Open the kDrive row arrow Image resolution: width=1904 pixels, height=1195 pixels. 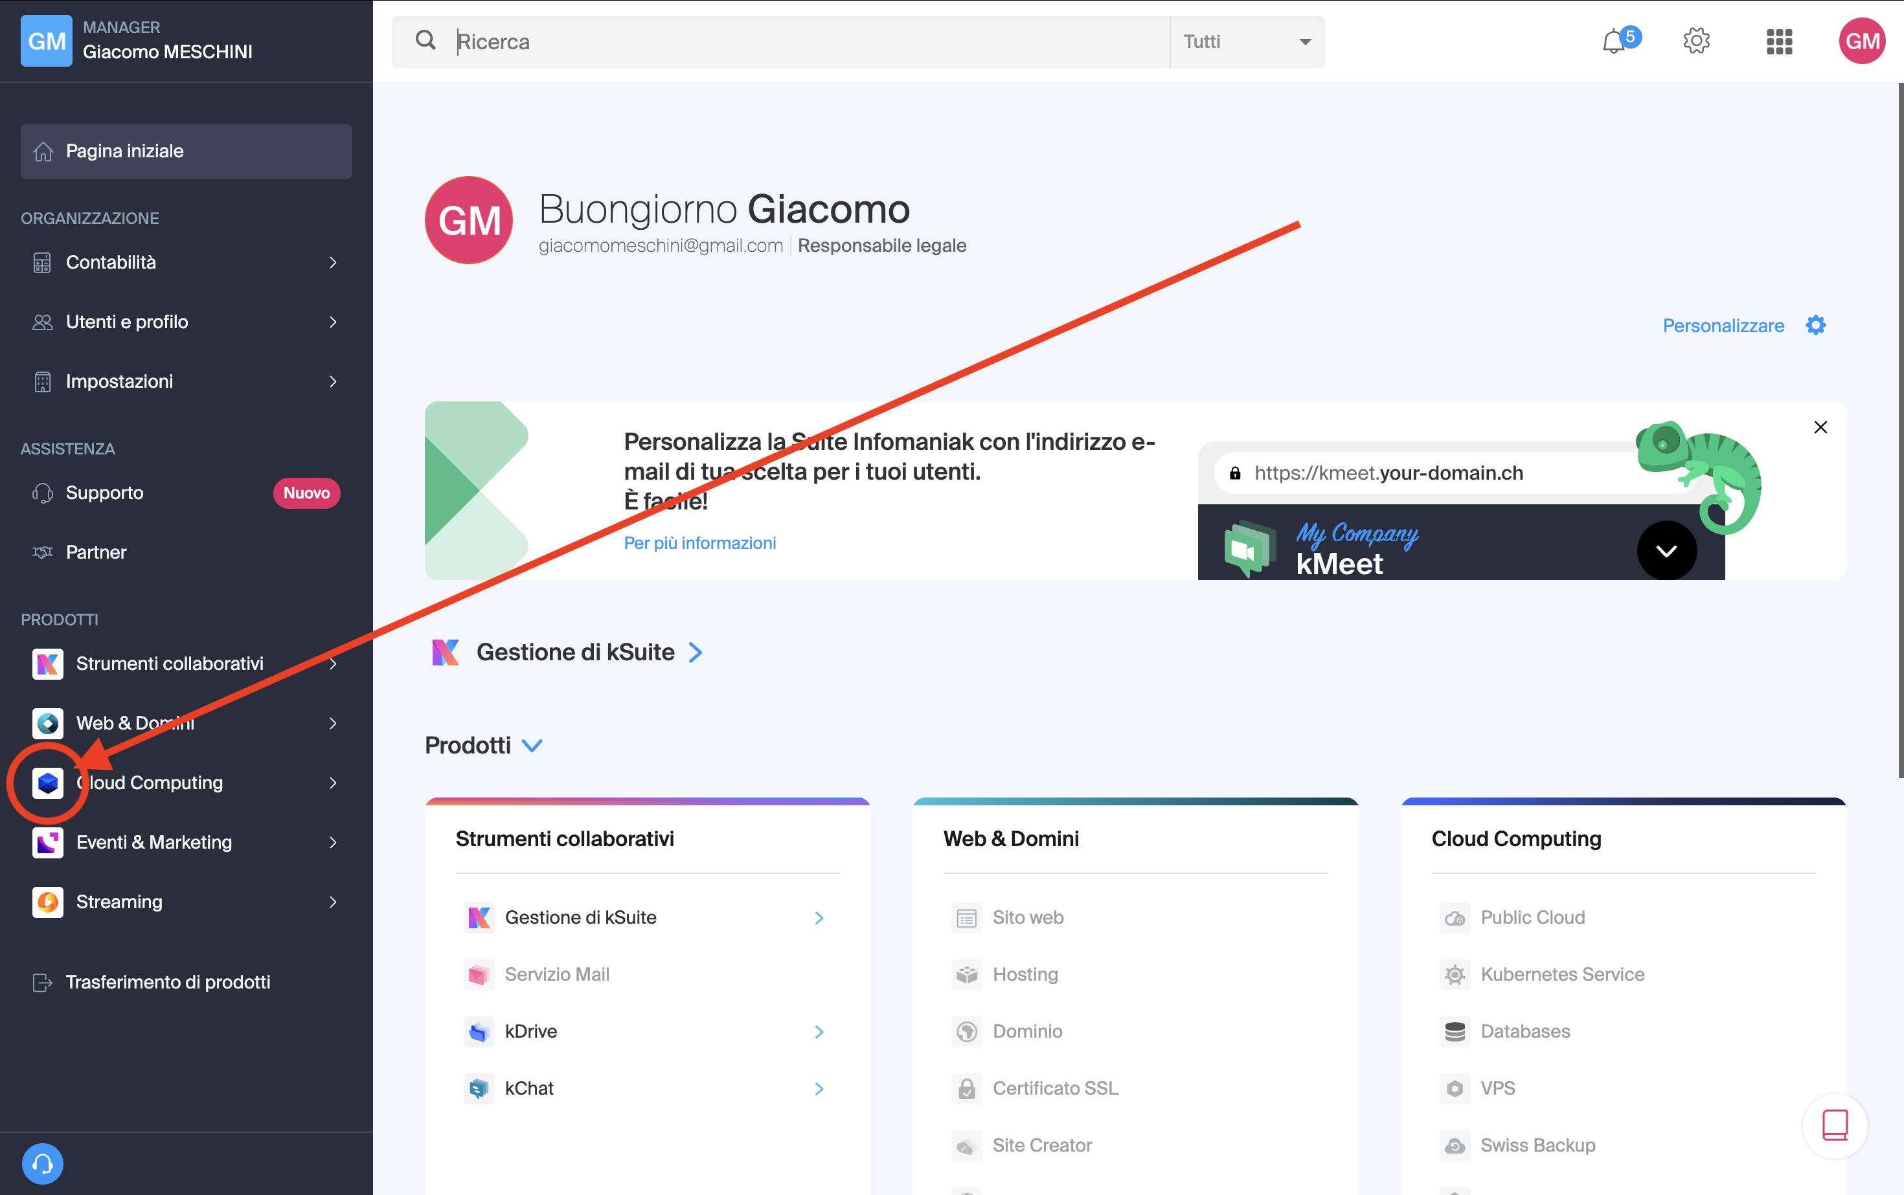coord(819,1032)
